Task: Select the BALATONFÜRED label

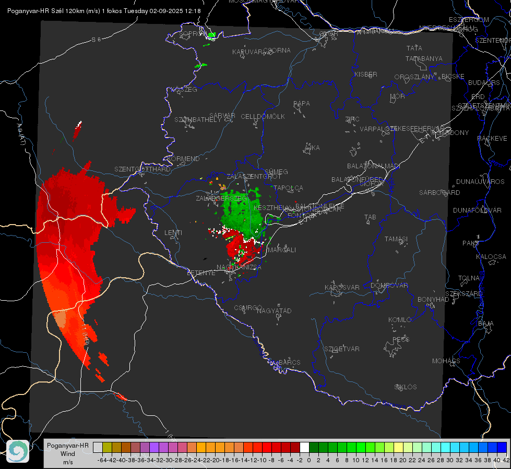Action: pos(357,180)
